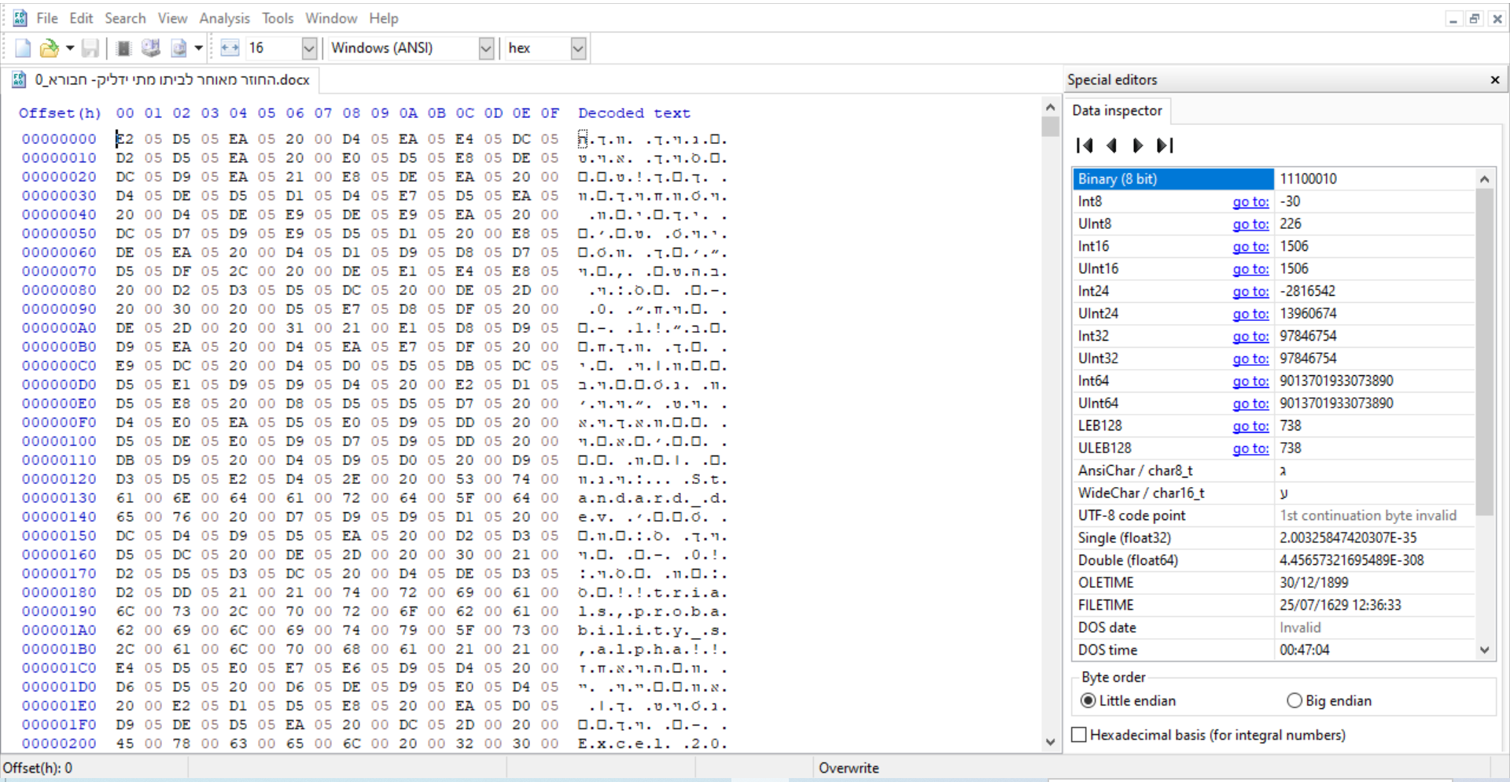Open the Help menu

(x=384, y=18)
